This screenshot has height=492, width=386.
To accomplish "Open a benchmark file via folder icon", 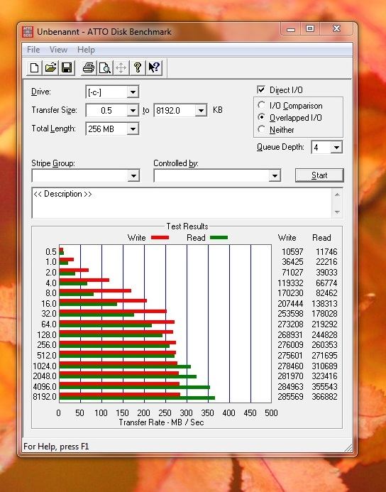I will 50,67.
